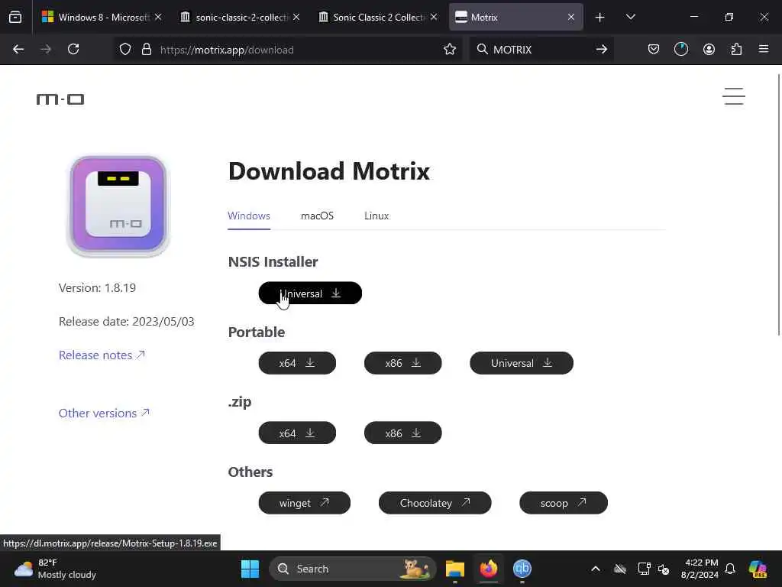Open the Windows Start menu
Viewport: 782px width, 587px height.
pyautogui.click(x=250, y=569)
